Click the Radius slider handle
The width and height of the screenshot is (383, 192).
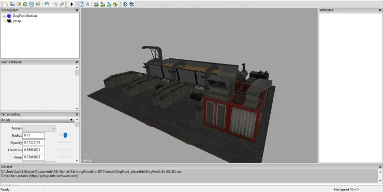click(x=65, y=135)
